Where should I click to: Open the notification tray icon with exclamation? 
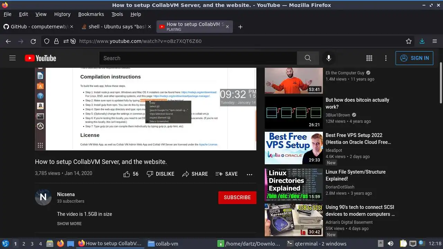(x=422, y=243)
